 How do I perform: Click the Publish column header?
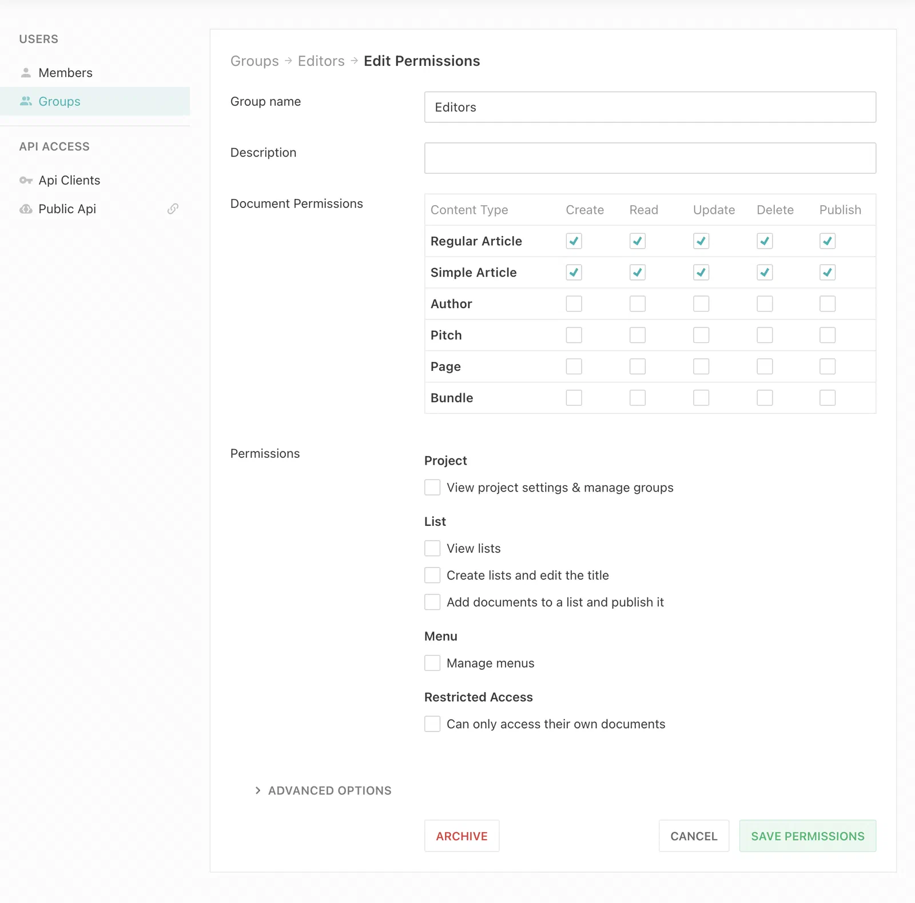[840, 210]
